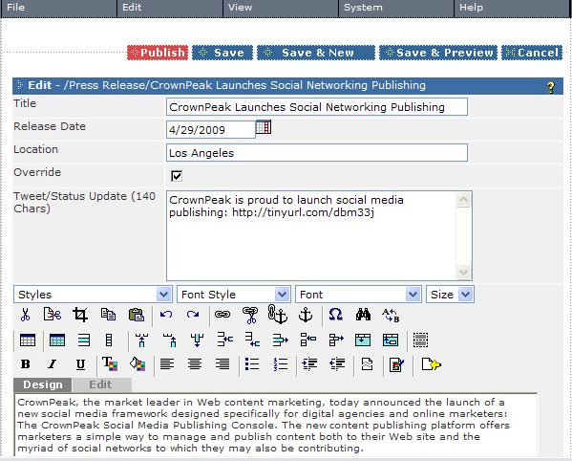Insert special character with Omega icon

click(335, 314)
